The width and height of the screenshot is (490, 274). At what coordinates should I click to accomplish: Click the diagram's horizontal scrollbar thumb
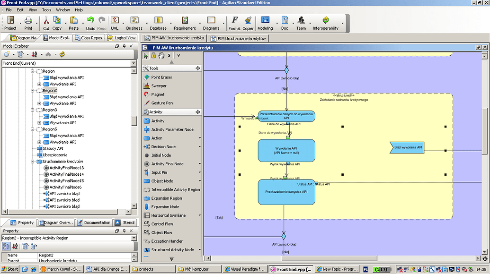point(329,258)
